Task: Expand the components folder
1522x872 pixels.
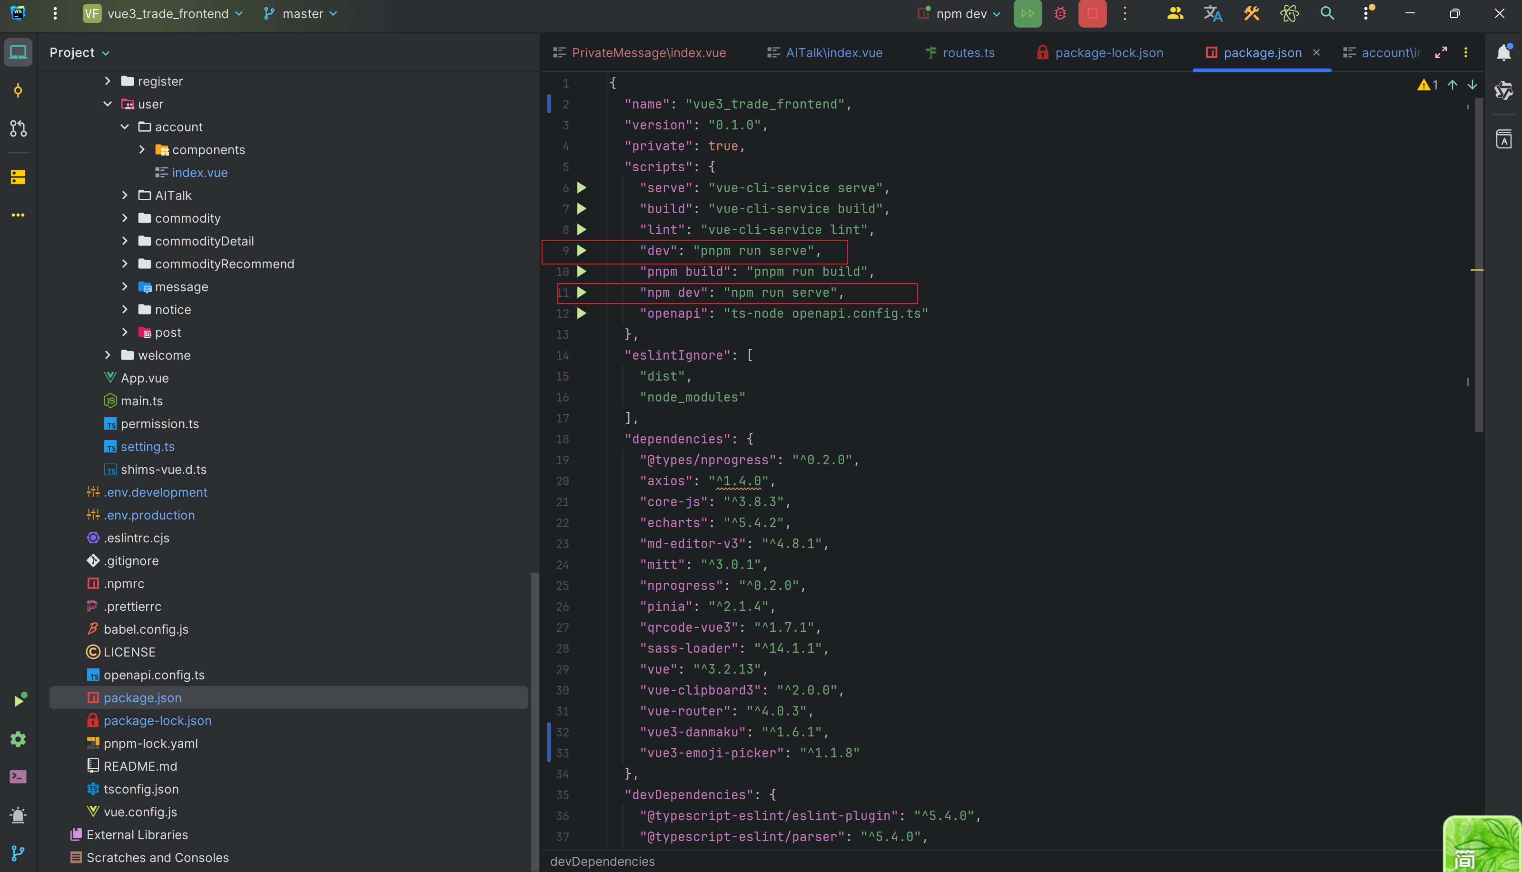Action: [142, 150]
